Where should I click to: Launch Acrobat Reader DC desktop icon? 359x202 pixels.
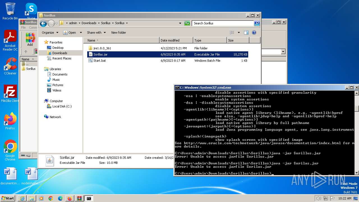[x=10, y=41]
